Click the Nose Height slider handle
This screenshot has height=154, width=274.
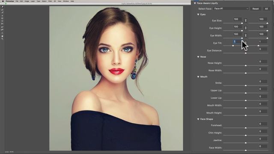tap(246, 65)
